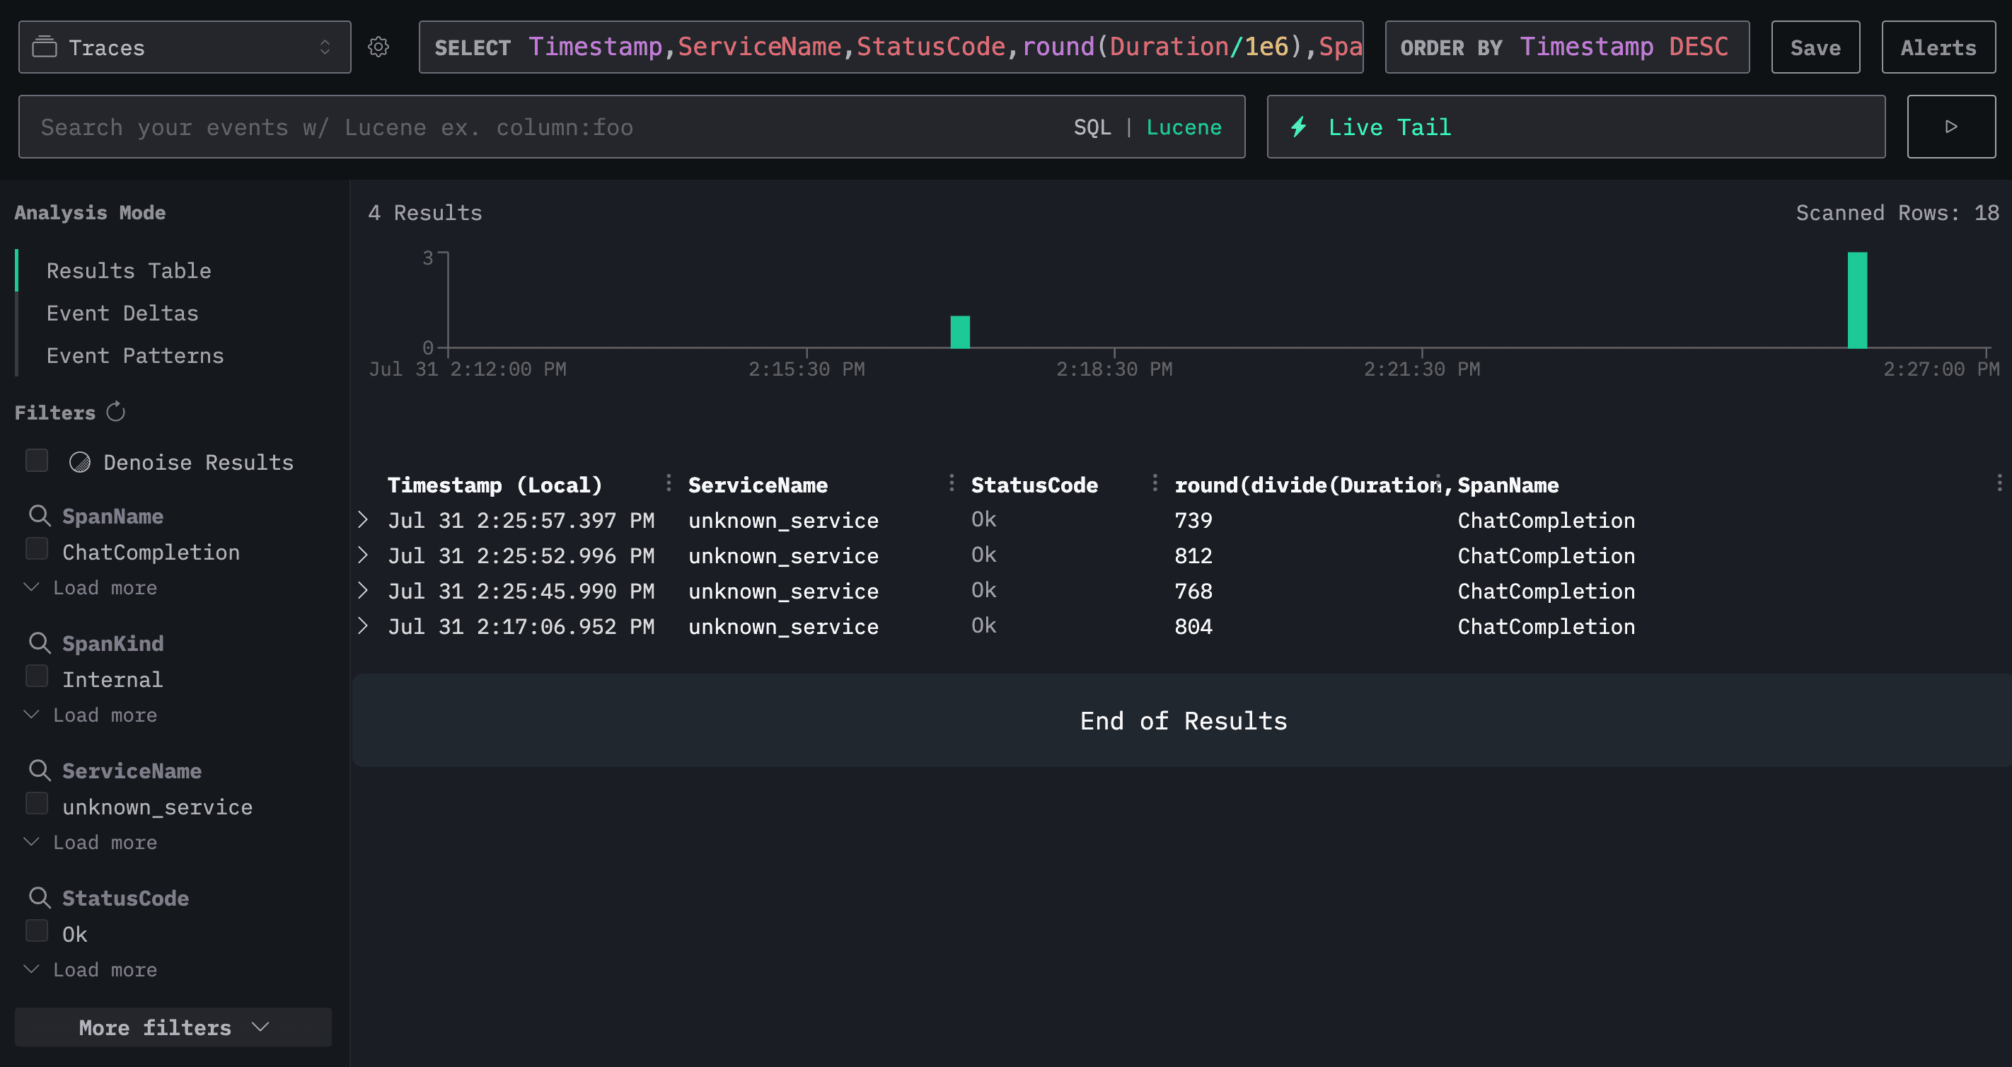Switch to Event Patterns analysis mode

pyautogui.click(x=134, y=355)
